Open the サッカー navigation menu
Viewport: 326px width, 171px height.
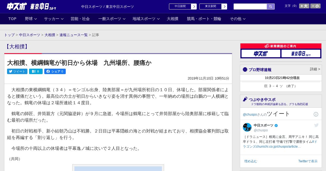[x=52, y=19]
